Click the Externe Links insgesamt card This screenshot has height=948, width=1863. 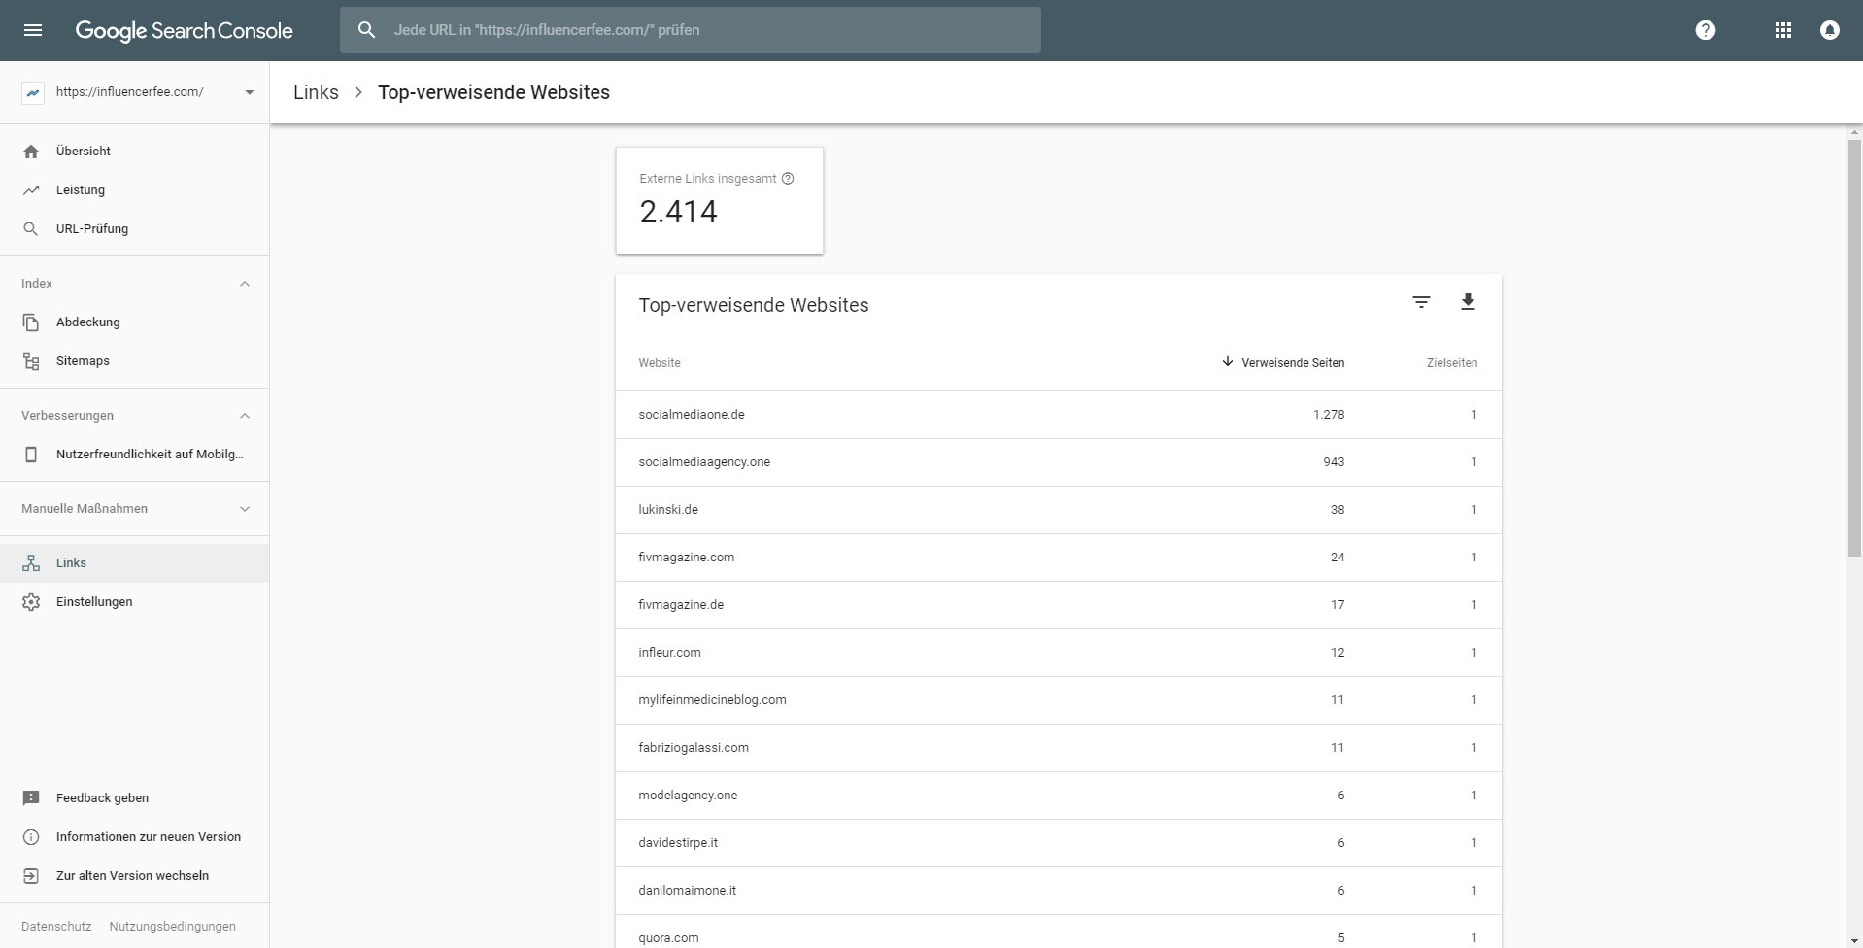[720, 201]
